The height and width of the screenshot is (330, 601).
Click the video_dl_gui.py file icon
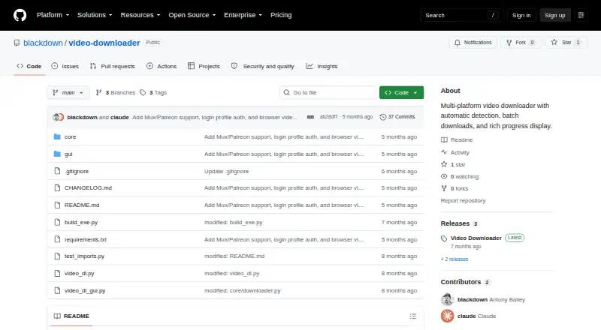pyautogui.click(x=57, y=290)
